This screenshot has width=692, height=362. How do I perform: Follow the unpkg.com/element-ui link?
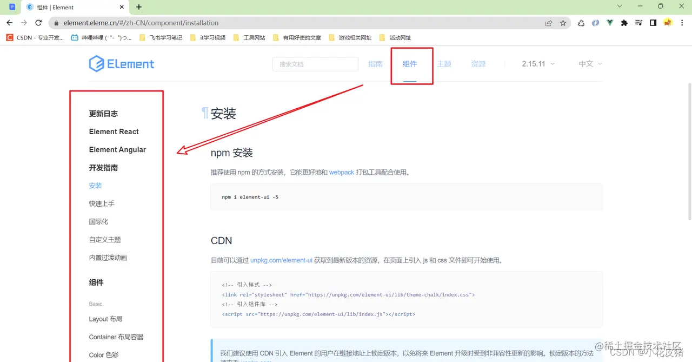tap(281, 260)
